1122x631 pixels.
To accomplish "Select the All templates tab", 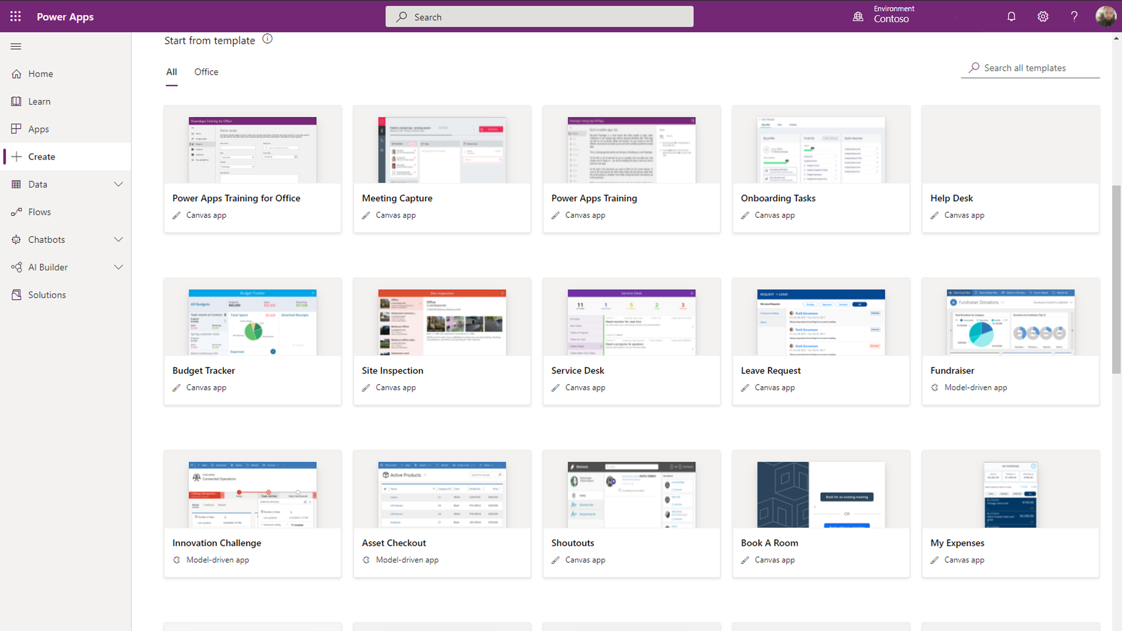I will coord(171,72).
